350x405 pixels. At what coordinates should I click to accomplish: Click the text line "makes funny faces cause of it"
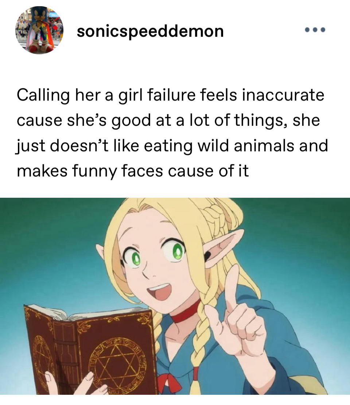133,171
